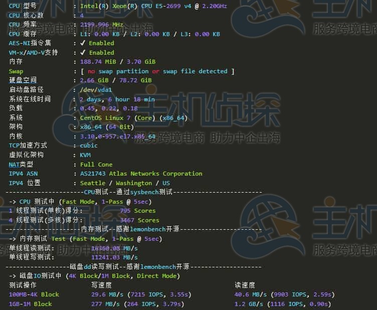Select the read speed "16360.08 MB/s"

pyautogui.click(x=114, y=248)
